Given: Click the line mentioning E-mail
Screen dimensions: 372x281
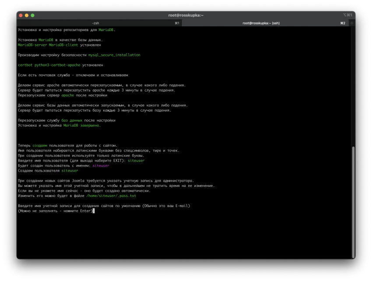Looking at the screenshot, I should tap(104, 206).
